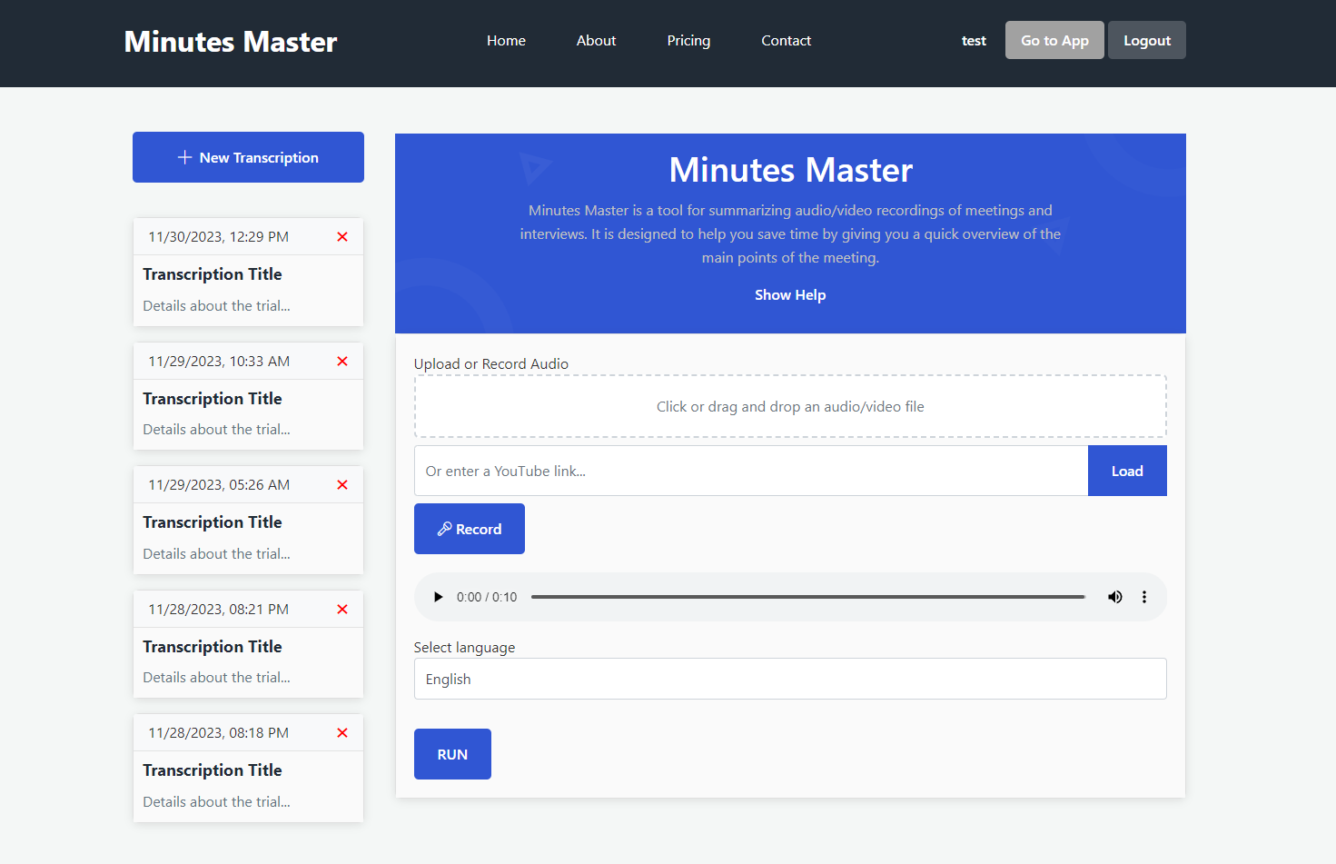Open the Select language dropdown
The height and width of the screenshot is (864, 1336).
[790, 679]
